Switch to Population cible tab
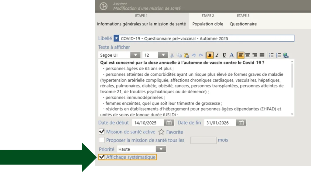 [208, 24]
